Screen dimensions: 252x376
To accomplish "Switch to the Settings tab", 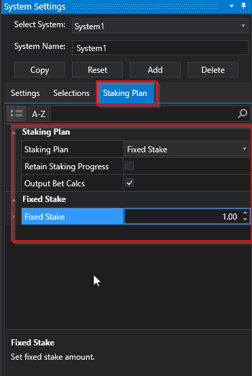I will tap(25, 93).
